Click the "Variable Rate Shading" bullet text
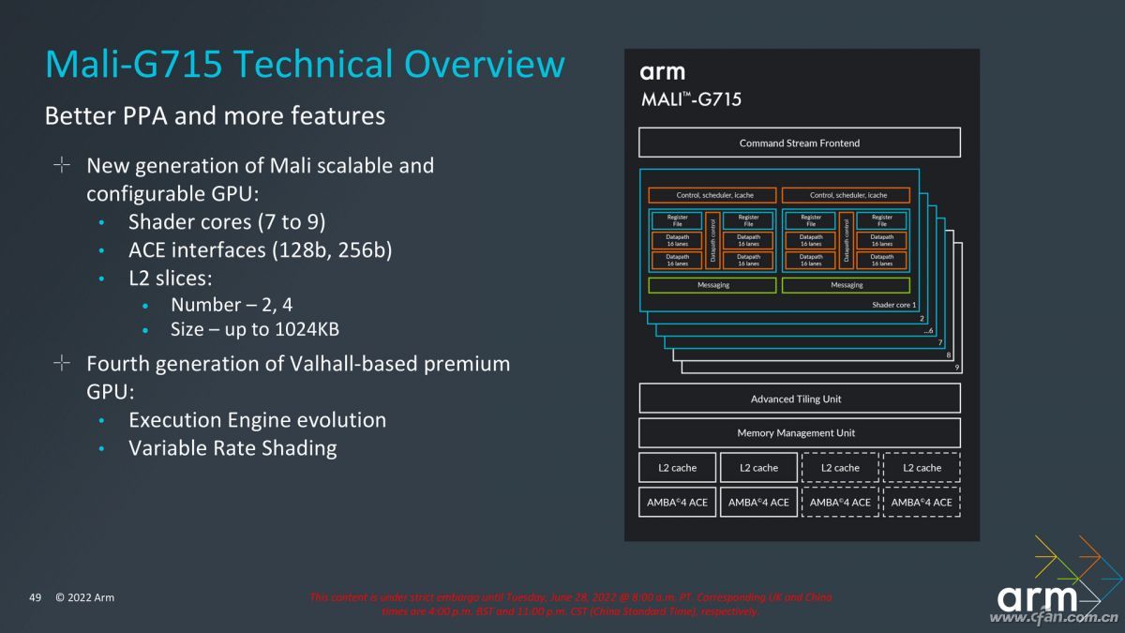 coord(232,448)
